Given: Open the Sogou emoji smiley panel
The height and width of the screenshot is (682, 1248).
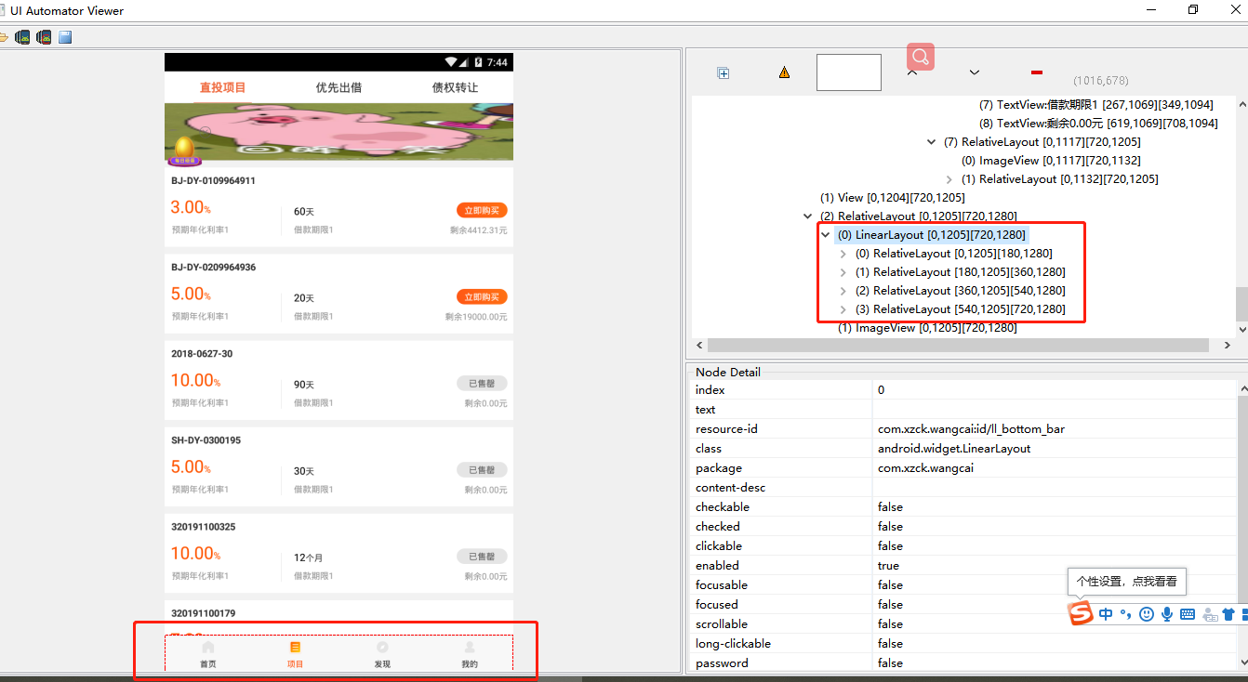Looking at the screenshot, I should pyautogui.click(x=1147, y=614).
